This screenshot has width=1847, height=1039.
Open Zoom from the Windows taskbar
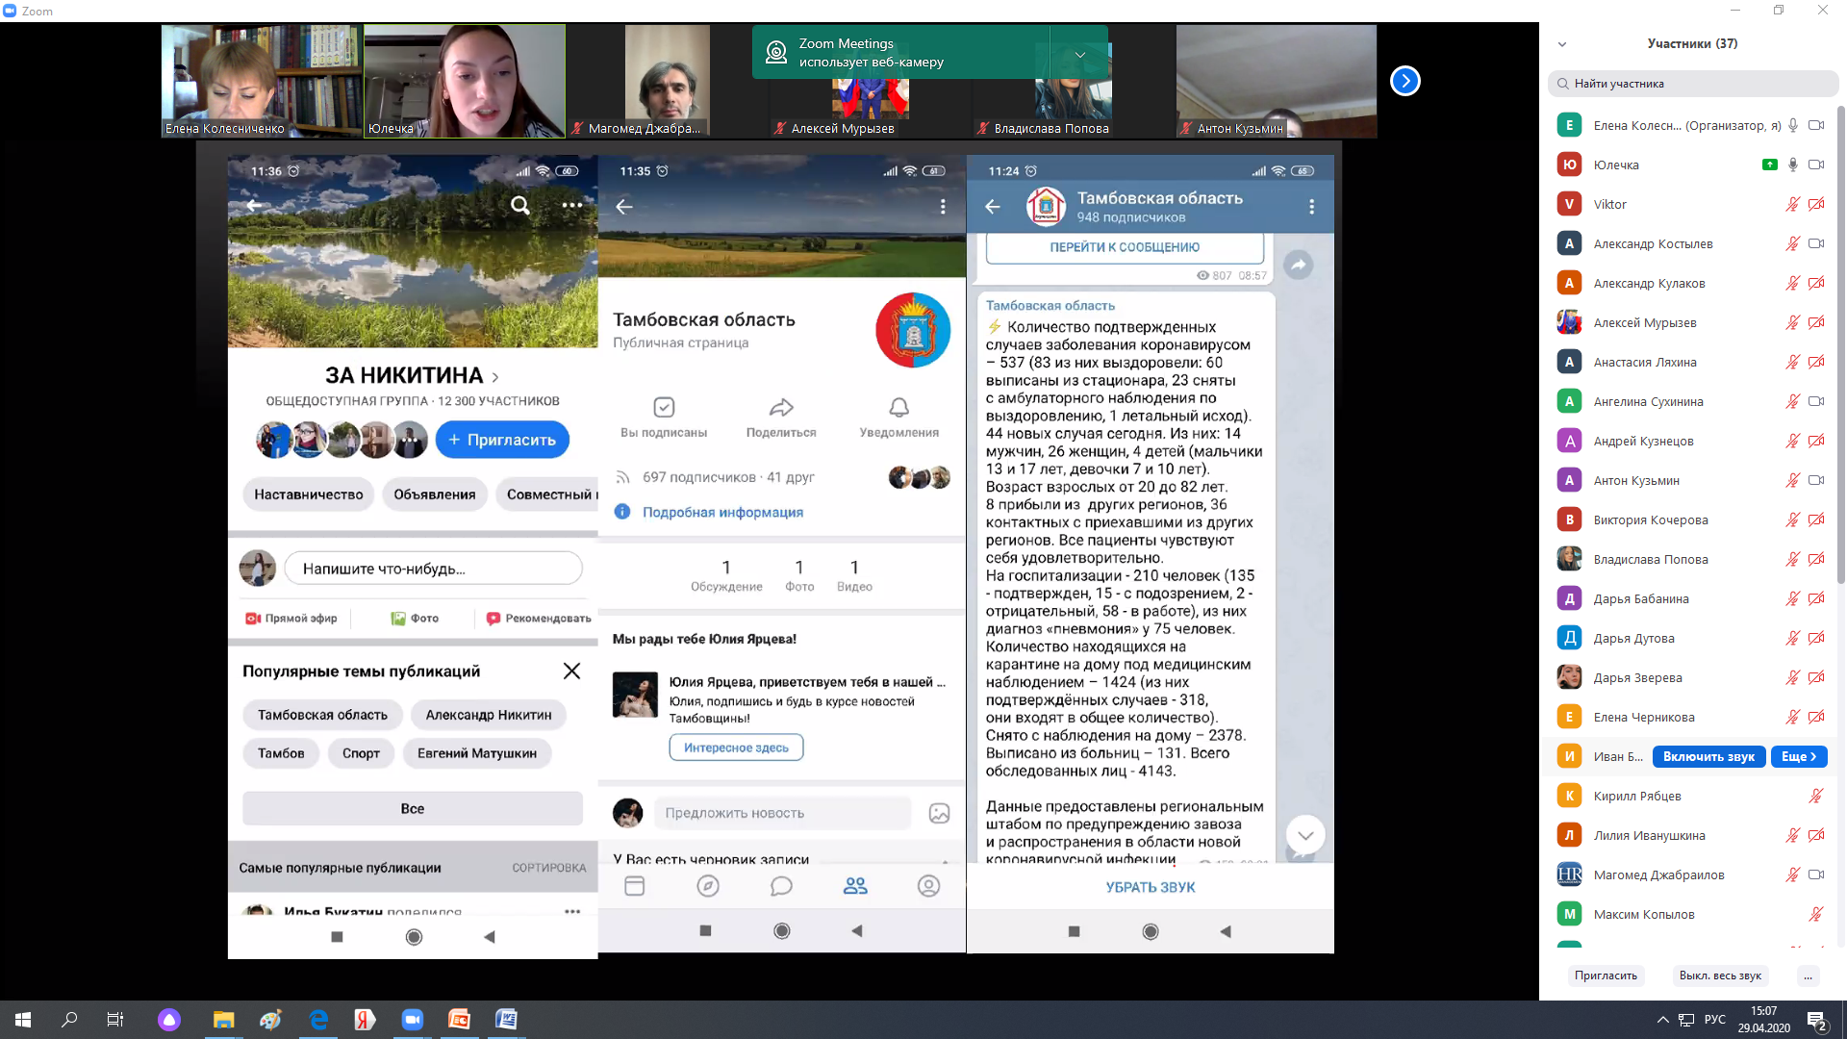pyautogui.click(x=413, y=1019)
